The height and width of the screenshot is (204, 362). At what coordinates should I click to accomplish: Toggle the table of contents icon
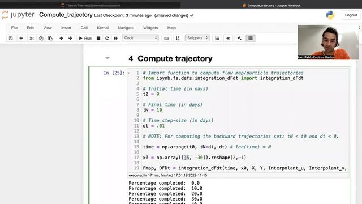coord(251,38)
